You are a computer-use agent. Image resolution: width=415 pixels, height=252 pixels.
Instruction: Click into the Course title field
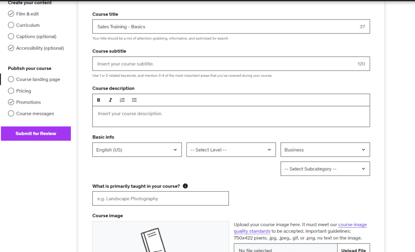[x=231, y=26]
